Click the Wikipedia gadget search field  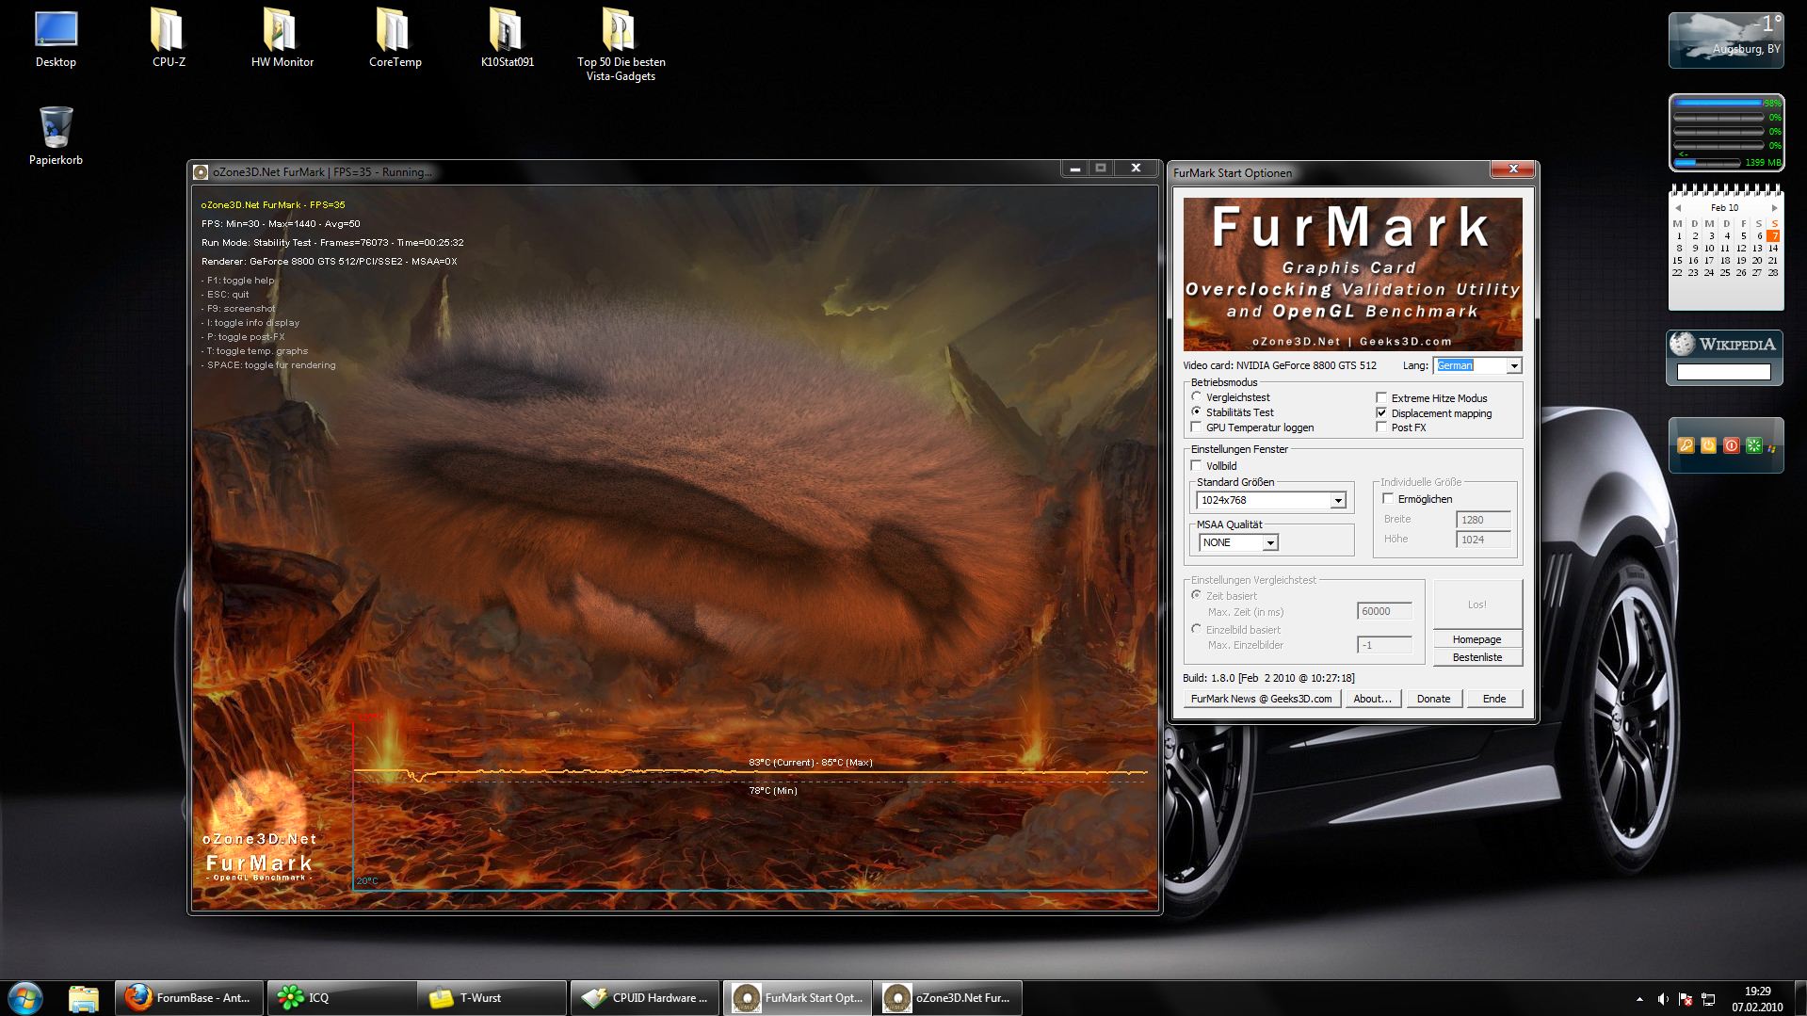(x=1724, y=372)
